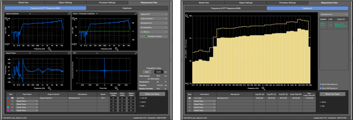Screen dimensions: 353x120
Task: Open the No Smoothing dropdown
Action: click(154, 27)
